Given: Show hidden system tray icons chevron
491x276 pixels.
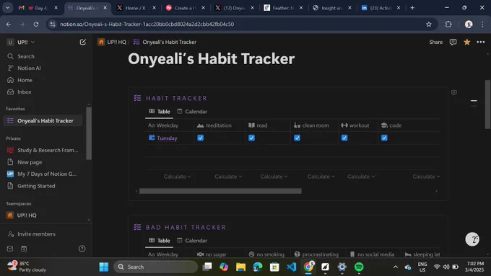Looking at the screenshot, I should [396, 267].
